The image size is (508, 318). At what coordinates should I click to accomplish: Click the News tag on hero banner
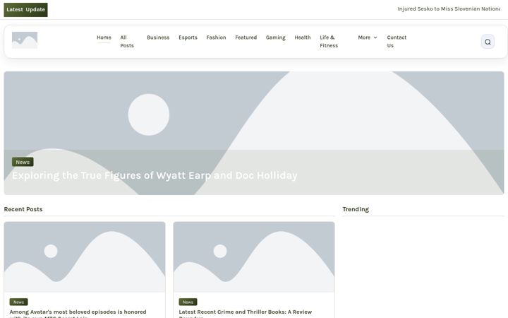pos(23,162)
